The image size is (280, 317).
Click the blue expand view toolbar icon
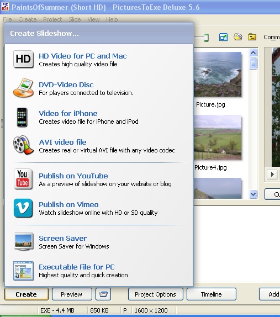pos(223,37)
